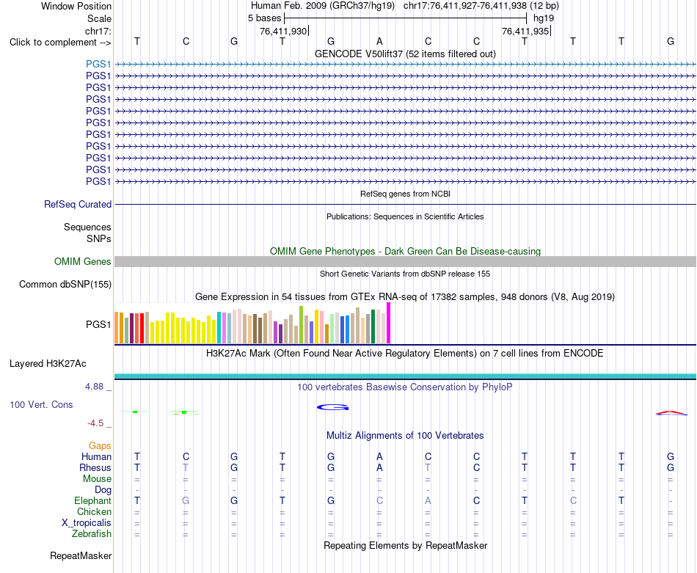Image resolution: width=697 pixels, height=573 pixels.
Task: Click the -4.5 lower scale value
Action: click(95, 423)
